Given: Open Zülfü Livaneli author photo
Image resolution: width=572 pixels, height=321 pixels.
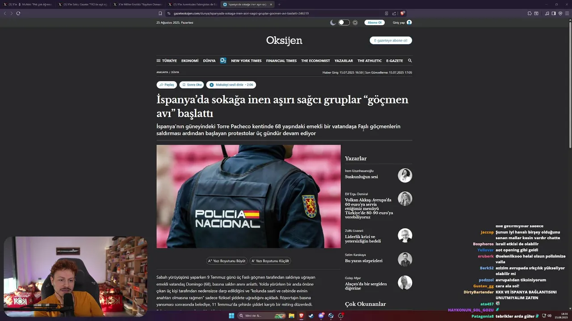Looking at the screenshot, I should point(405,235).
